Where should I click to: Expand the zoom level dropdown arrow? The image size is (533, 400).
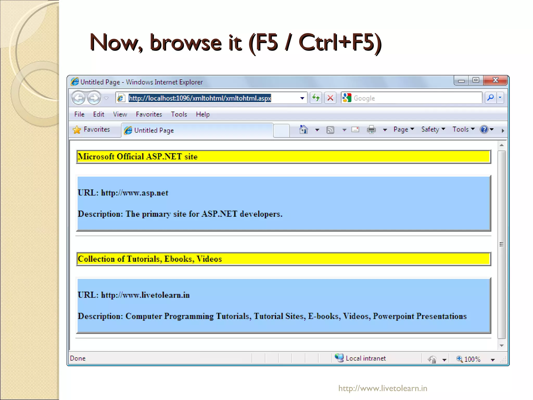pyautogui.click(x=493, y=360)
